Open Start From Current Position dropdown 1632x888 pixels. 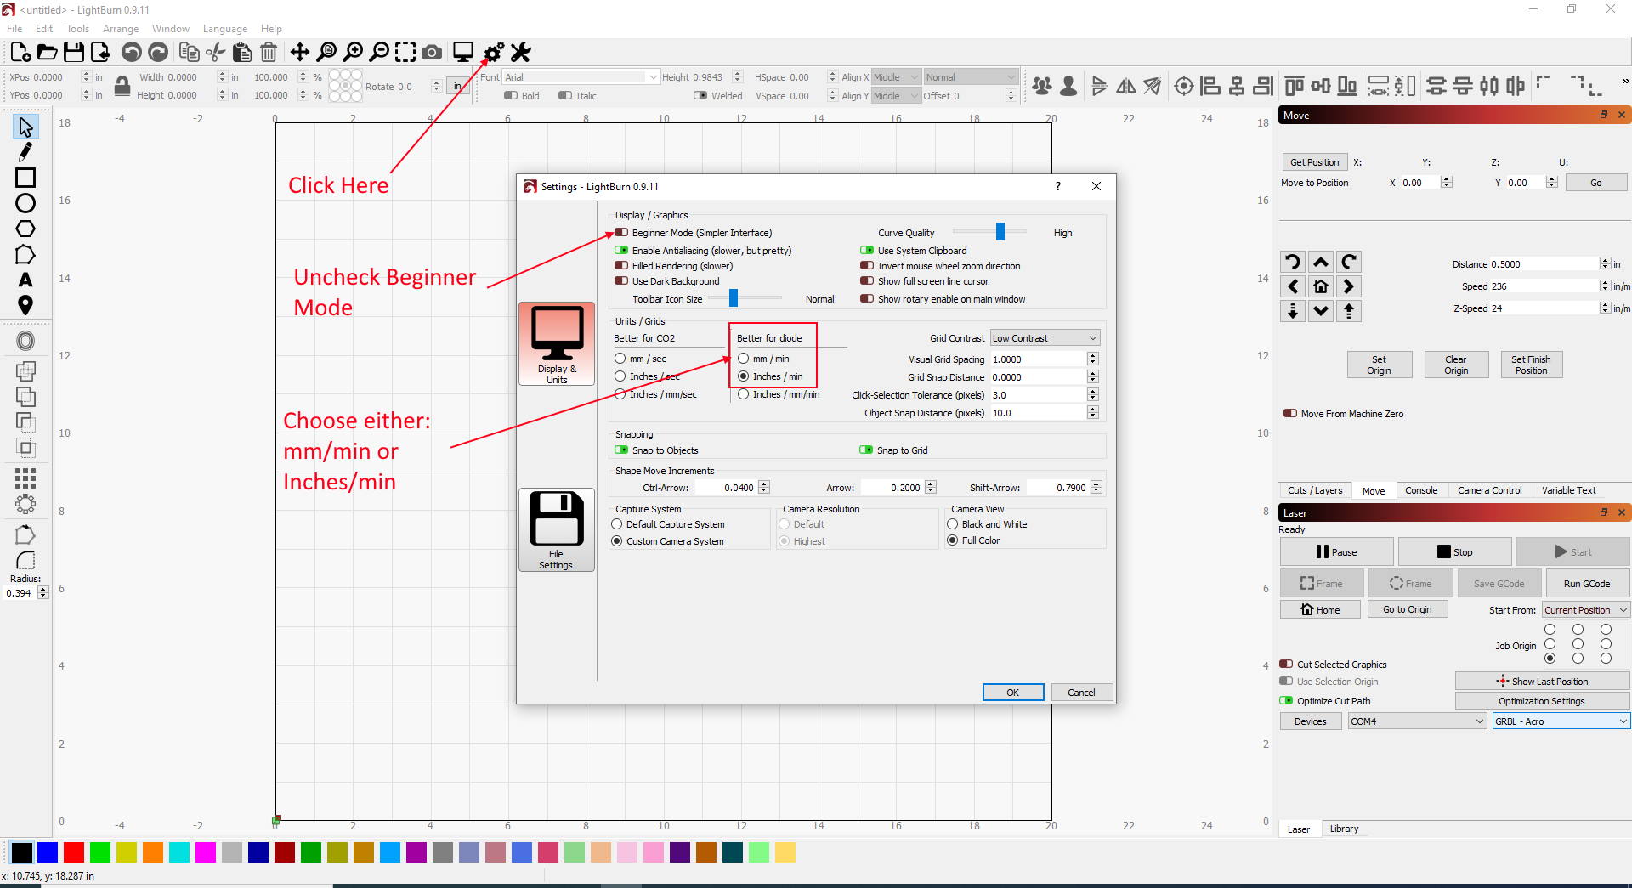coord(1586,610)
